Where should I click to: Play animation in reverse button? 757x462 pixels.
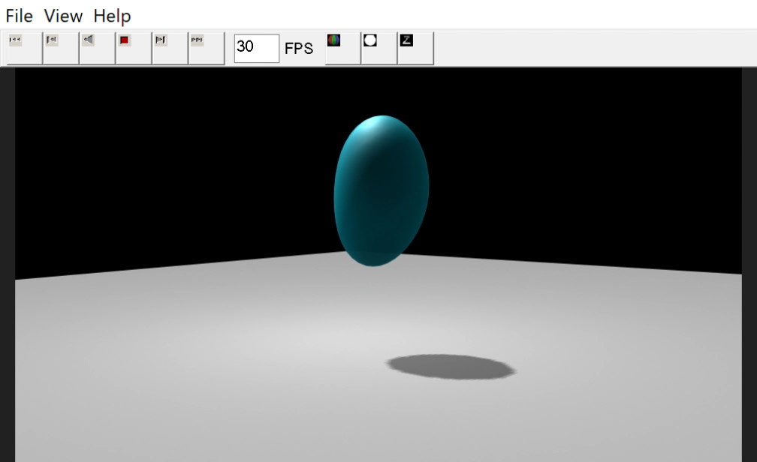97,48
